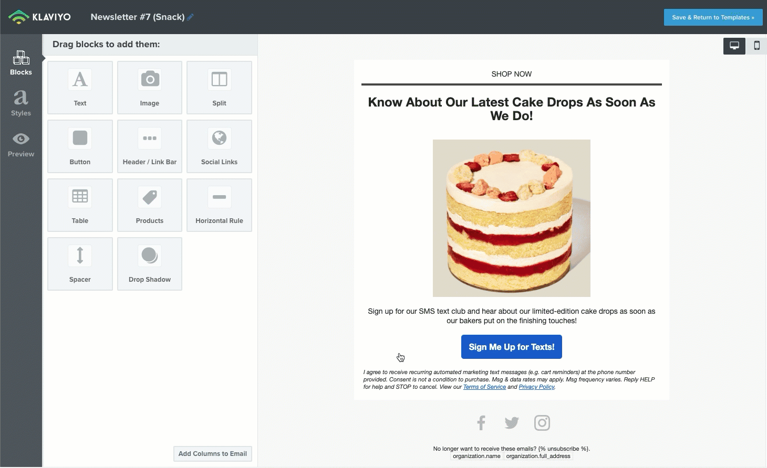The image size is (767, 468).
Task: Edit template name with pencil icon
Action: click(191, 17)
